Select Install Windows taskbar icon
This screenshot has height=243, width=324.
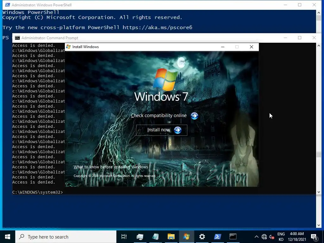(x=186, y=237)
